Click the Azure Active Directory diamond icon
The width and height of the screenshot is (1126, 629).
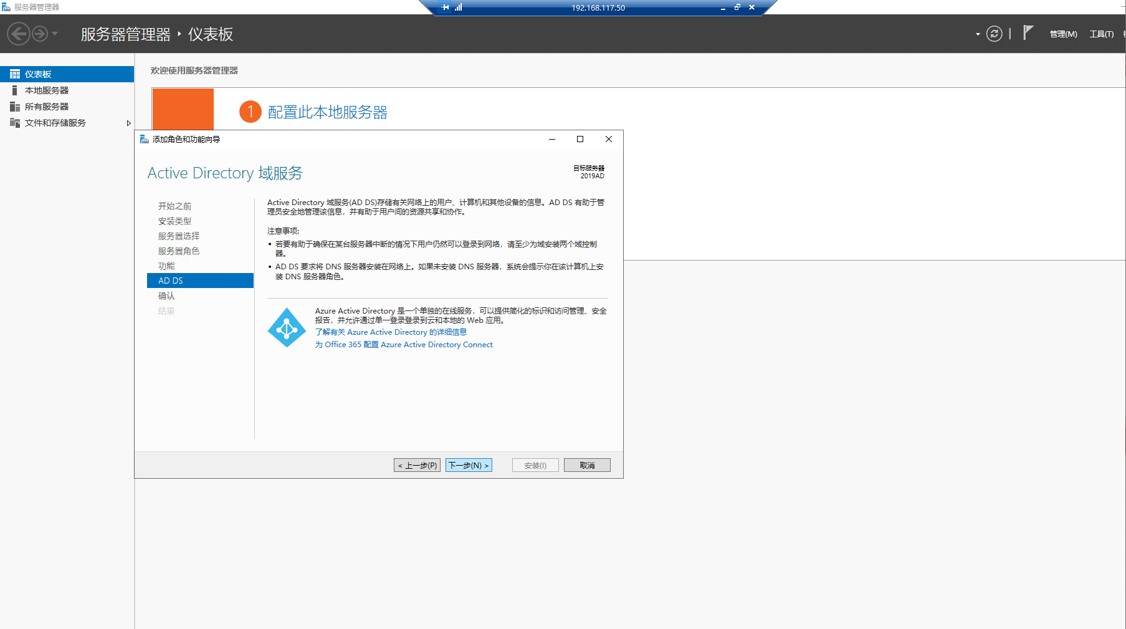pyautogui.click(x=287, y=327)
